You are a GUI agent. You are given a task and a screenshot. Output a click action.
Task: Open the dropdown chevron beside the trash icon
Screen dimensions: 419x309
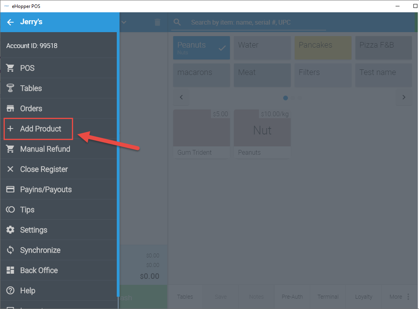[x=124, y=22]
